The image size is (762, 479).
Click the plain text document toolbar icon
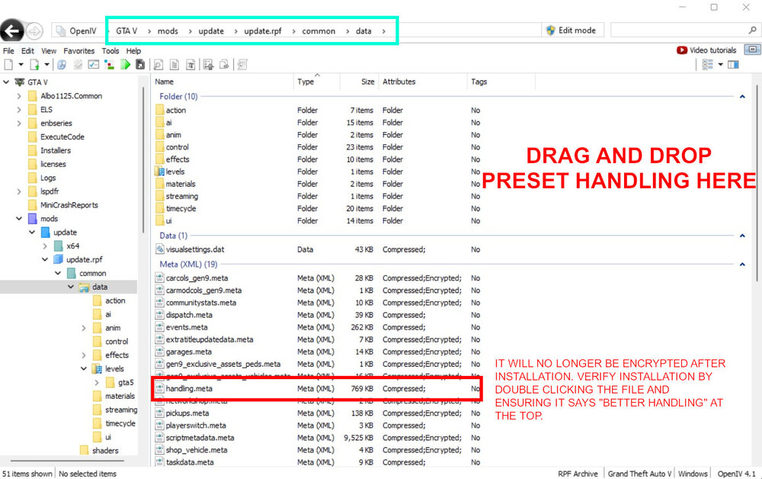pos(174,64)
